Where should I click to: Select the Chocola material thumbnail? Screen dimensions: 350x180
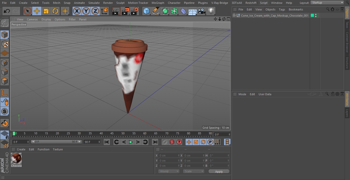point(16,159)
